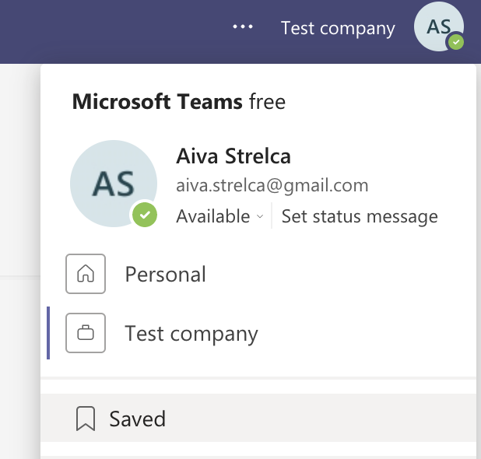Open the Saved messages item
This screenshot has width=481, height=459.
click(x=138, y=419)
